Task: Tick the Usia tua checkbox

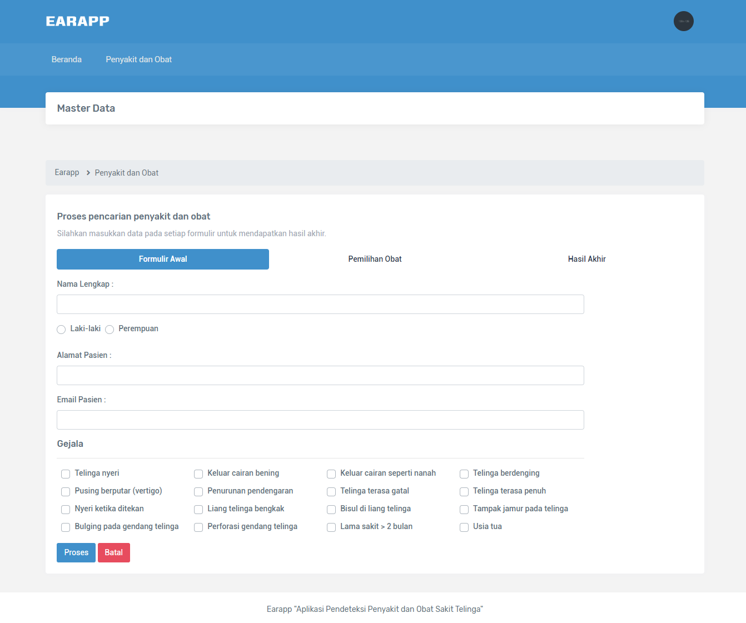Action: pyautogui.click(x=464, y=527)
